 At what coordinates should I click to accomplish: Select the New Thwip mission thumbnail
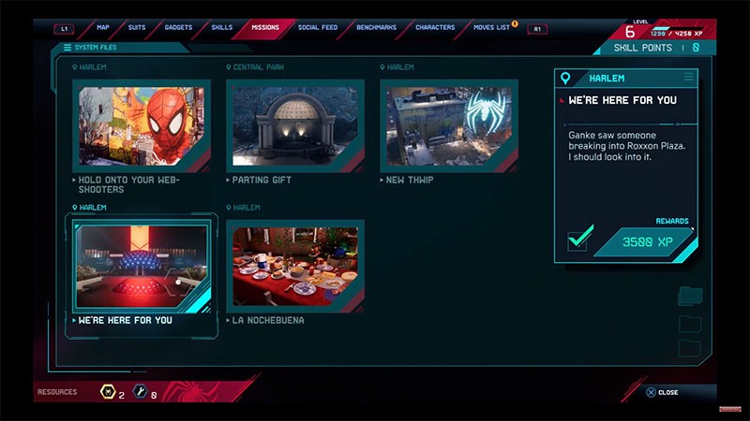pos(449,126)
